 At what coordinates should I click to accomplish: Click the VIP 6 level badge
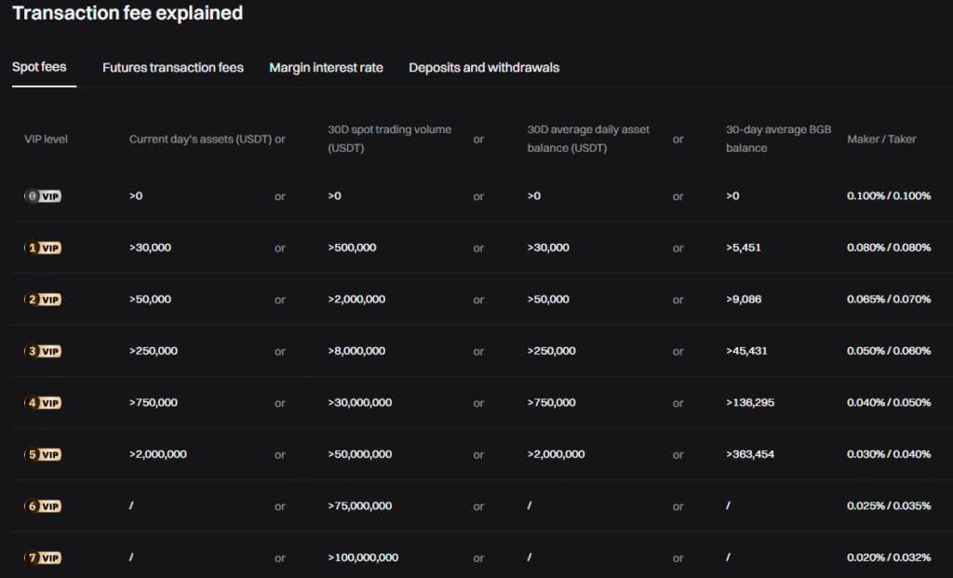pyautogui.click(x=43, y=505)
